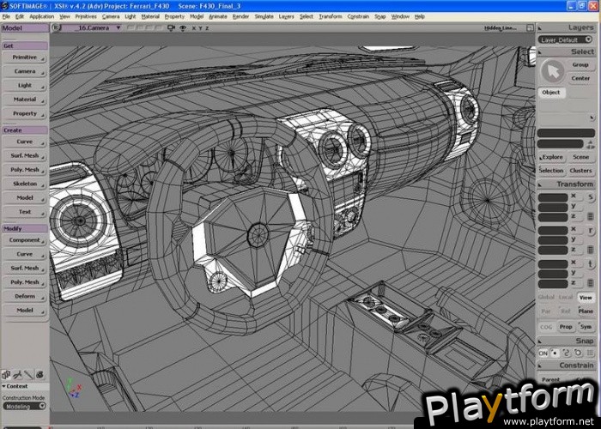Viewport: 601px width, 429px height.
Task: Click the Deform button under Modify
Action: (25, 297)
